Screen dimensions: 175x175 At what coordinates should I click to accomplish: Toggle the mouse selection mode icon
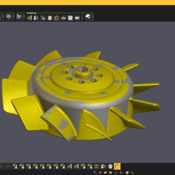click(x=95, y=172)
